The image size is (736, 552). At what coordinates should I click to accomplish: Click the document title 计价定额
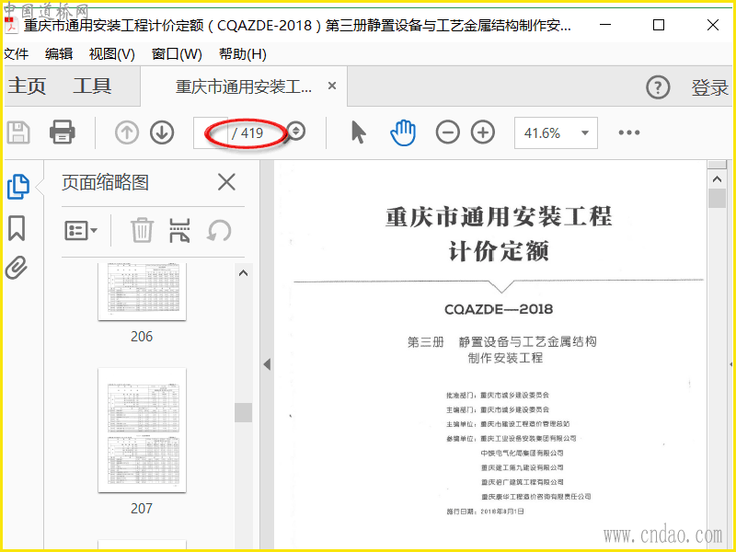[x=499, y=251]
